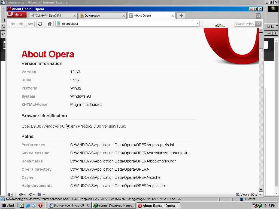The height and width of the screenshot is (209, 279).
Task: Click the Download Manager tray icon
Action: pos(259,206)
